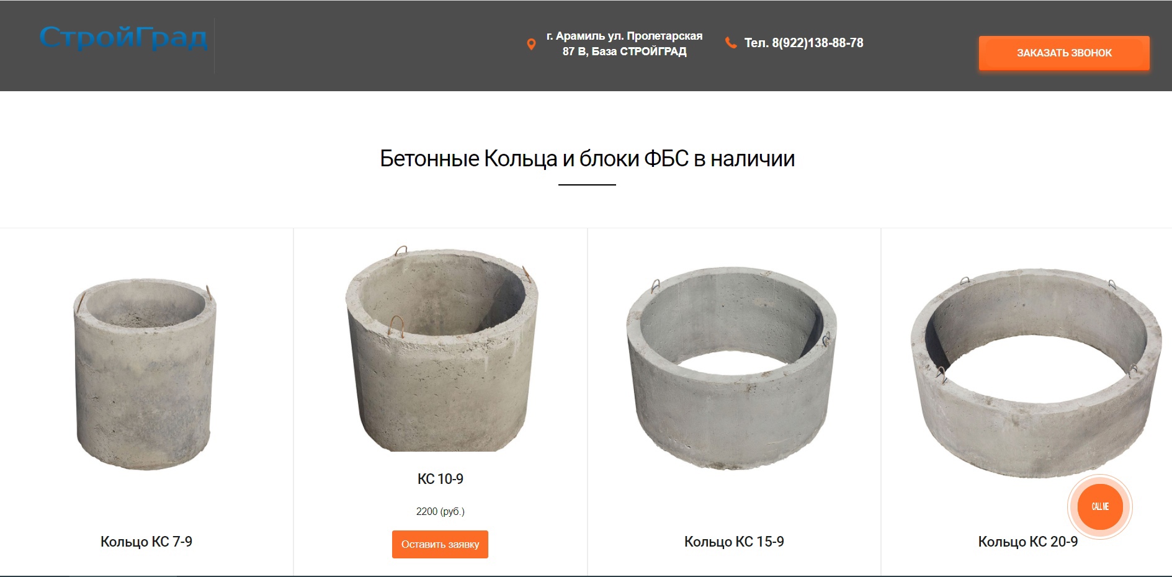The height and width of the screenshot is (577, 1172).
Task: Select the КС 15-9 ring photo
Action: 732,369
